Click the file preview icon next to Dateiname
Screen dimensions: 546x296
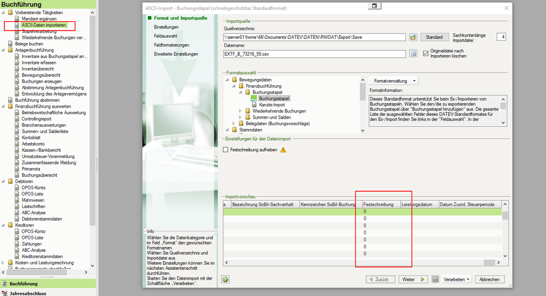(x=413, y=54)
